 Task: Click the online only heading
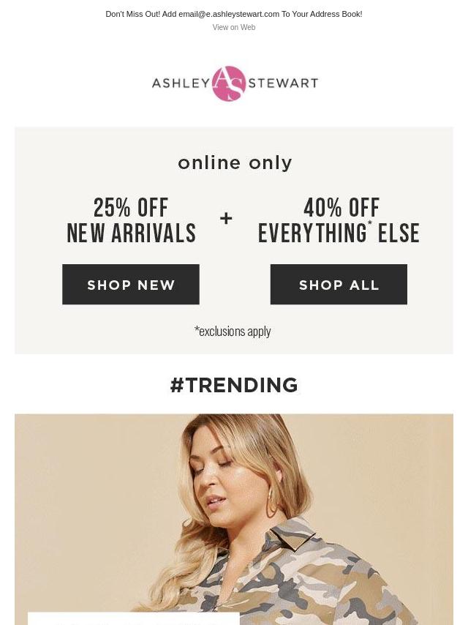click(235, 163)
